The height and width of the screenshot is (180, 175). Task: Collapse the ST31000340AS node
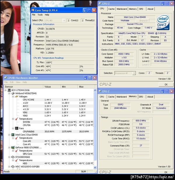(x=9, y=157)
